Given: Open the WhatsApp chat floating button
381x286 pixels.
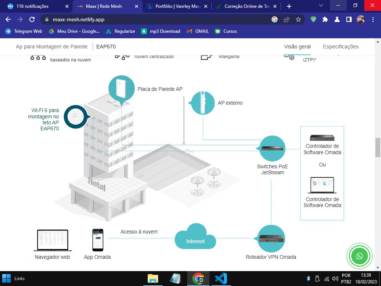Looking at the screenshot, I should tap(360, 256).
